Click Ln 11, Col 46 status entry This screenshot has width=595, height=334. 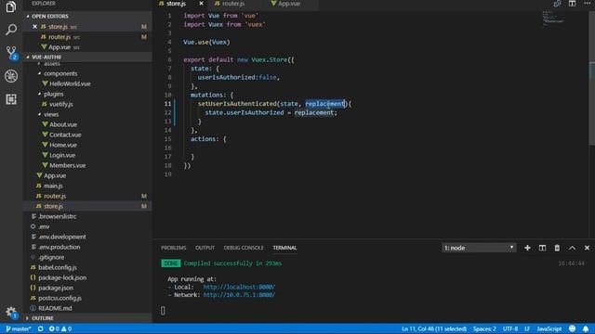(x=434, y=328)
